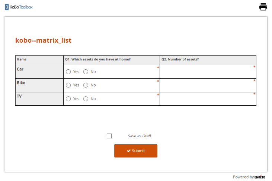Image resolution: width=272 pixels, height=181 pixels.
Task: Click the Car number of assets field
Action: point(208,72)
